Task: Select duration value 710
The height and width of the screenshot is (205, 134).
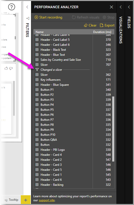Action: pyautogui.click(x=108, y=60)
